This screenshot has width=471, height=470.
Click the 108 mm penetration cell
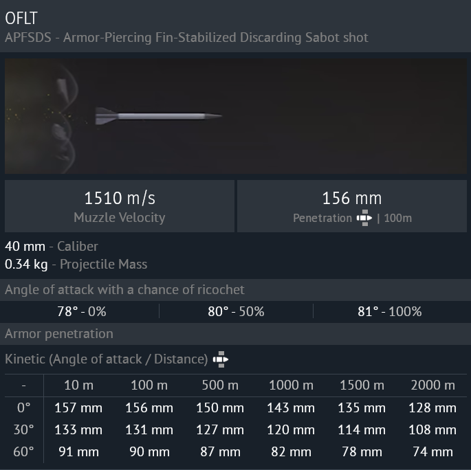[x=432, y=429]
